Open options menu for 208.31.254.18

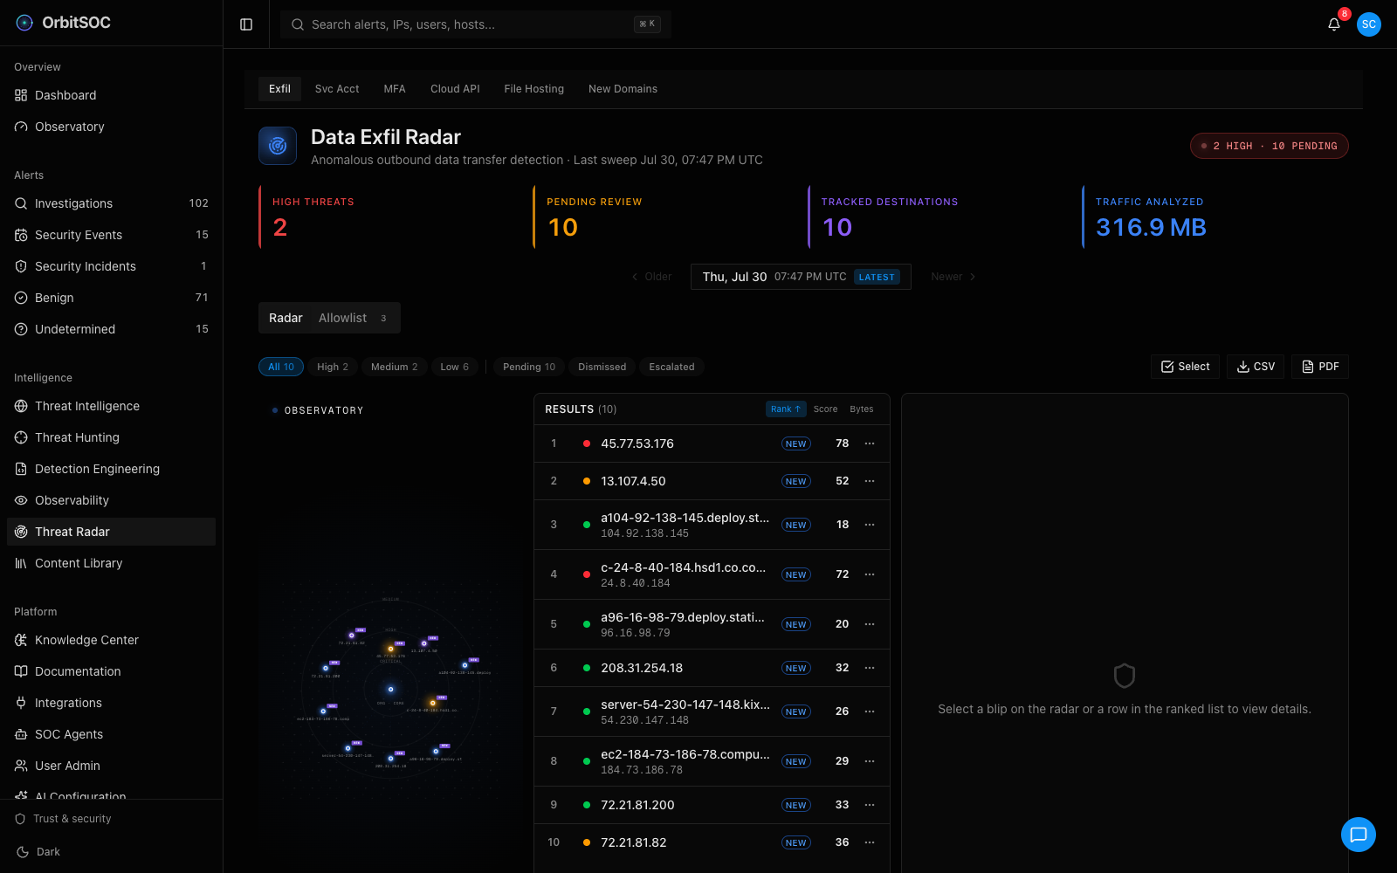tap(870, 668)
